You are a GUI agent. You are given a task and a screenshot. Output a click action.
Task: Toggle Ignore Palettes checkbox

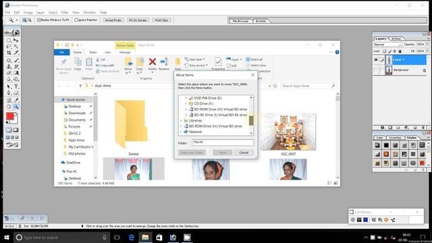click(x=76, y=20)
